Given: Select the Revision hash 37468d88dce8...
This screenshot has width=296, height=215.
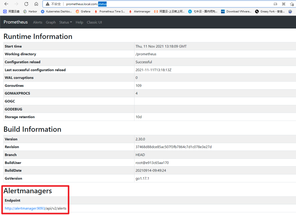Looking at the screenshot, I should [173, 147].
